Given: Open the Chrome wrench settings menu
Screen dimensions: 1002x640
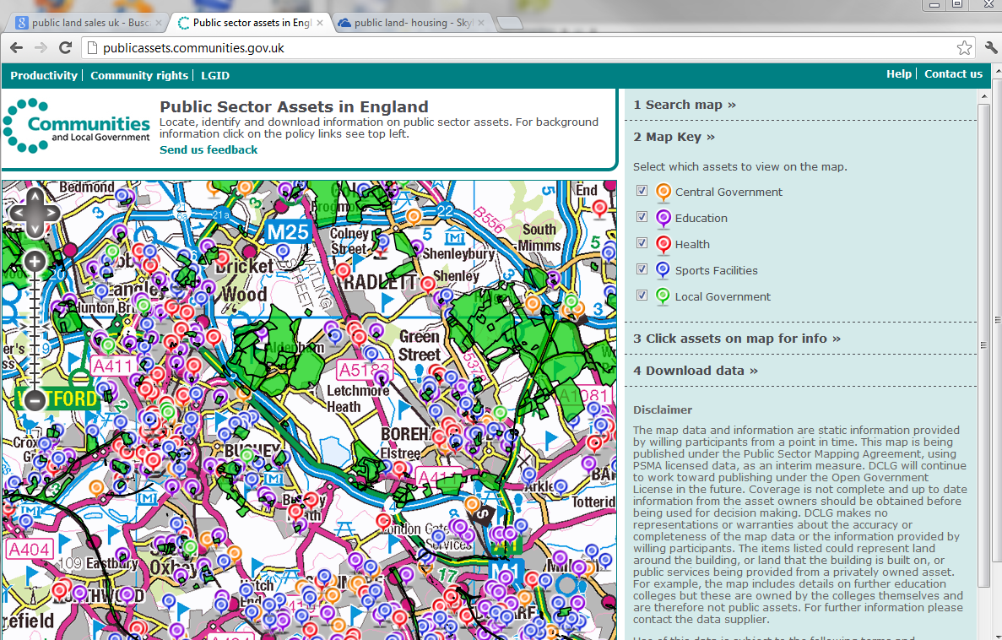Looking at the screenshot, I should (989, 48).
